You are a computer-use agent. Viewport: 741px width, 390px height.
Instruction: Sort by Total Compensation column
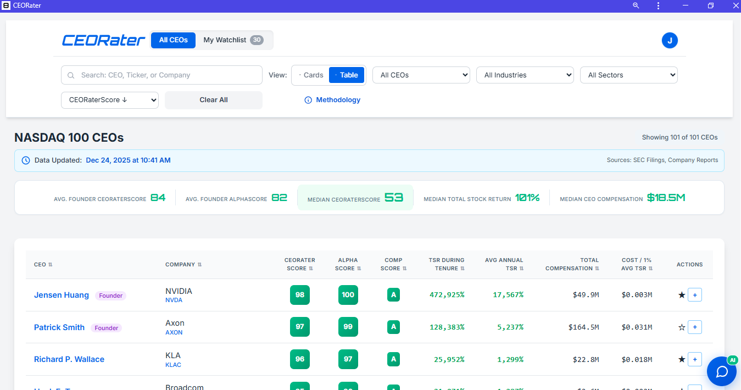[x=572, y=264]
